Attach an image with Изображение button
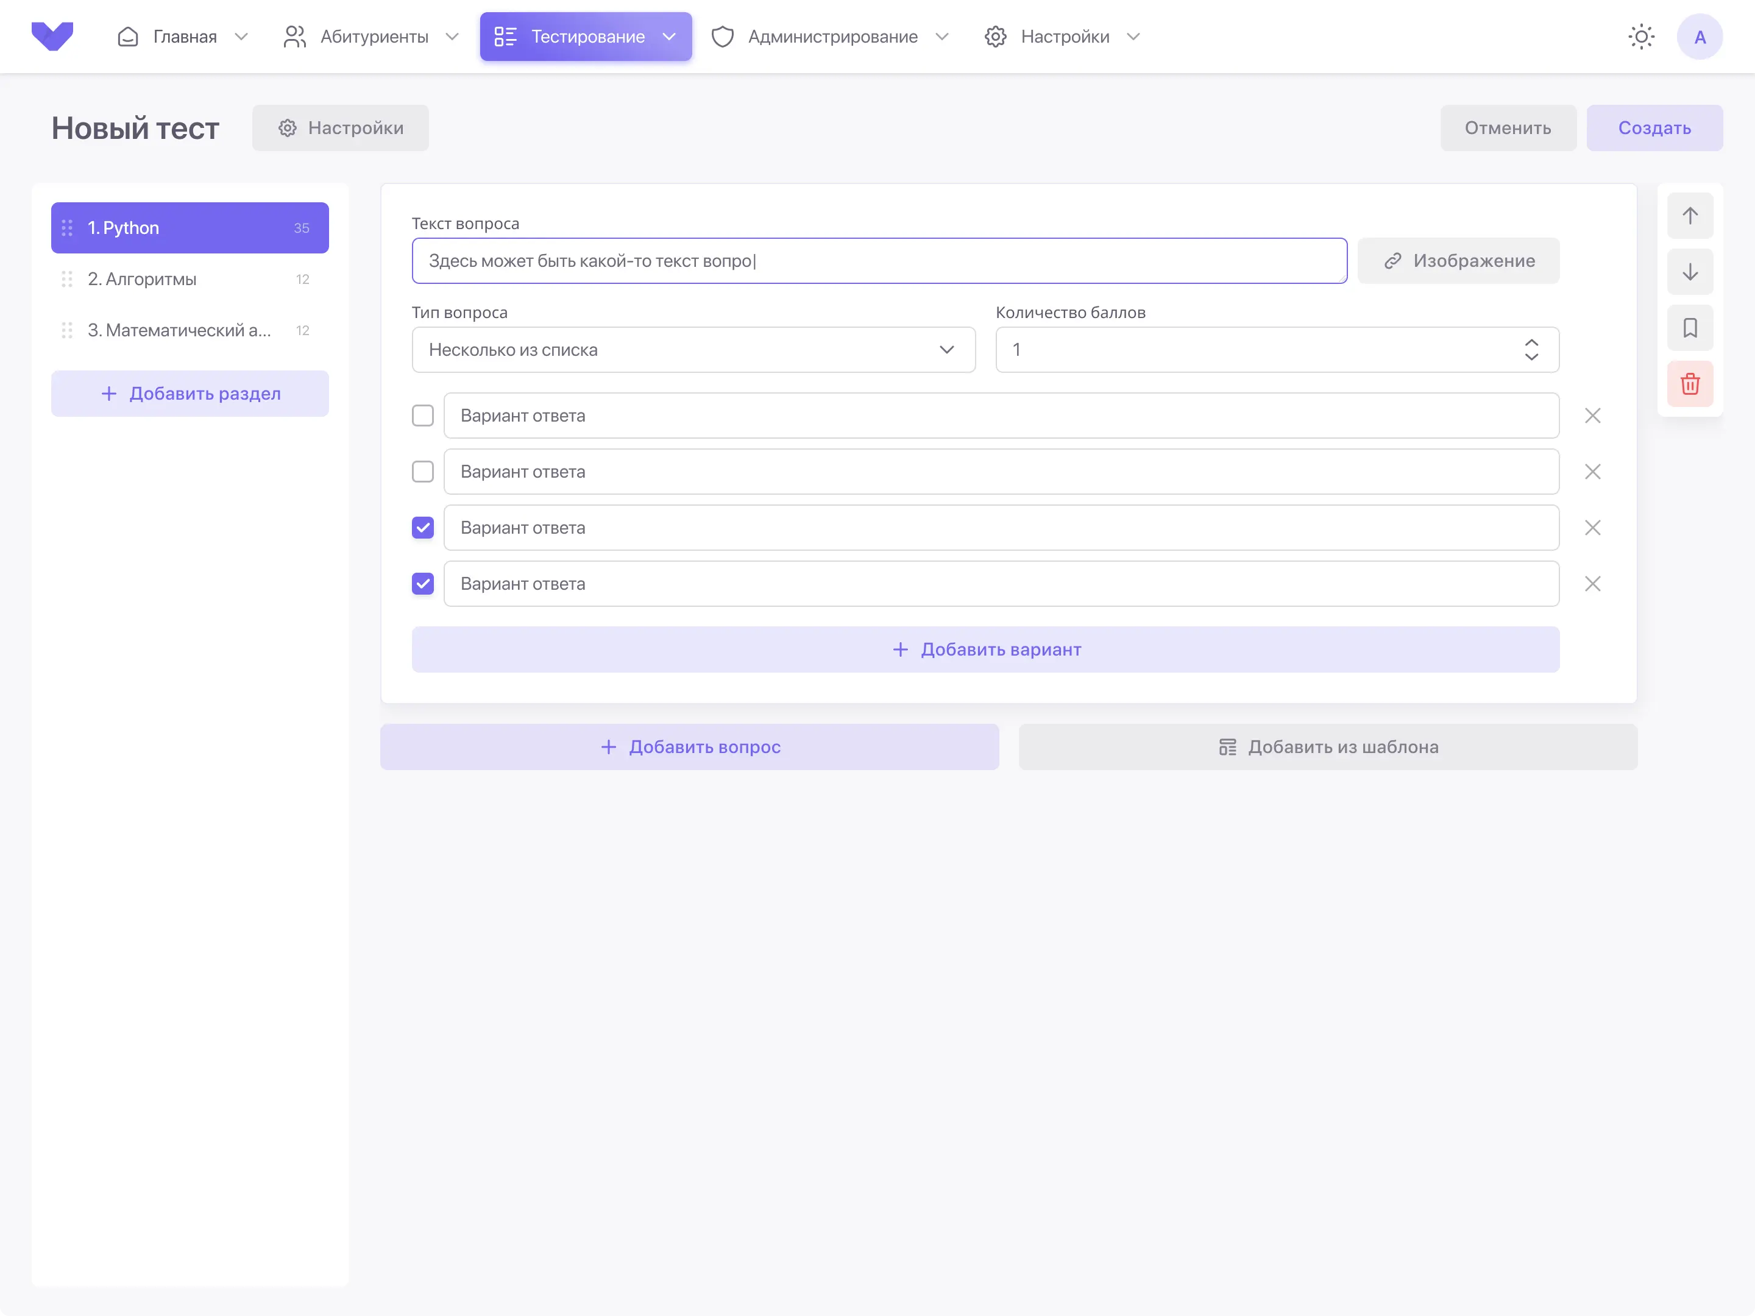 [1458, 261]
